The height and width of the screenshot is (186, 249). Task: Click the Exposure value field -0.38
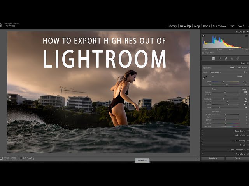[245, 92]
